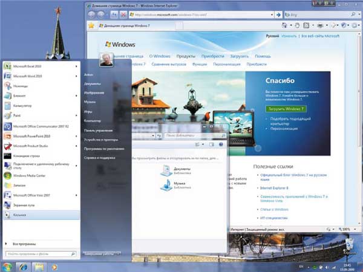Click the Internet Explorer taskbar icon

click(x=24, y=267)
